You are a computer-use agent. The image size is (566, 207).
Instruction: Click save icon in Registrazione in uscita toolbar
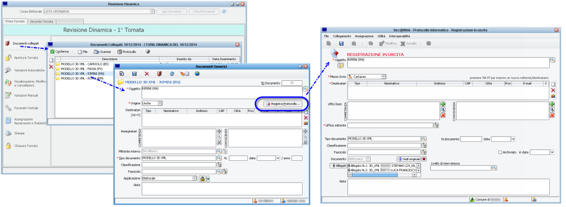pyautogui.click(x=341, y=43)
